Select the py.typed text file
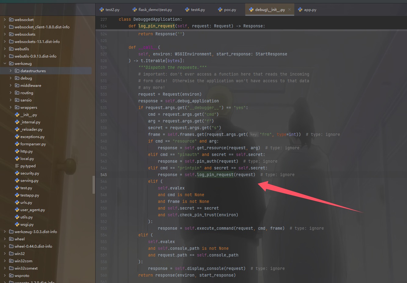This screenshot has width=407, height=283. 28,166
